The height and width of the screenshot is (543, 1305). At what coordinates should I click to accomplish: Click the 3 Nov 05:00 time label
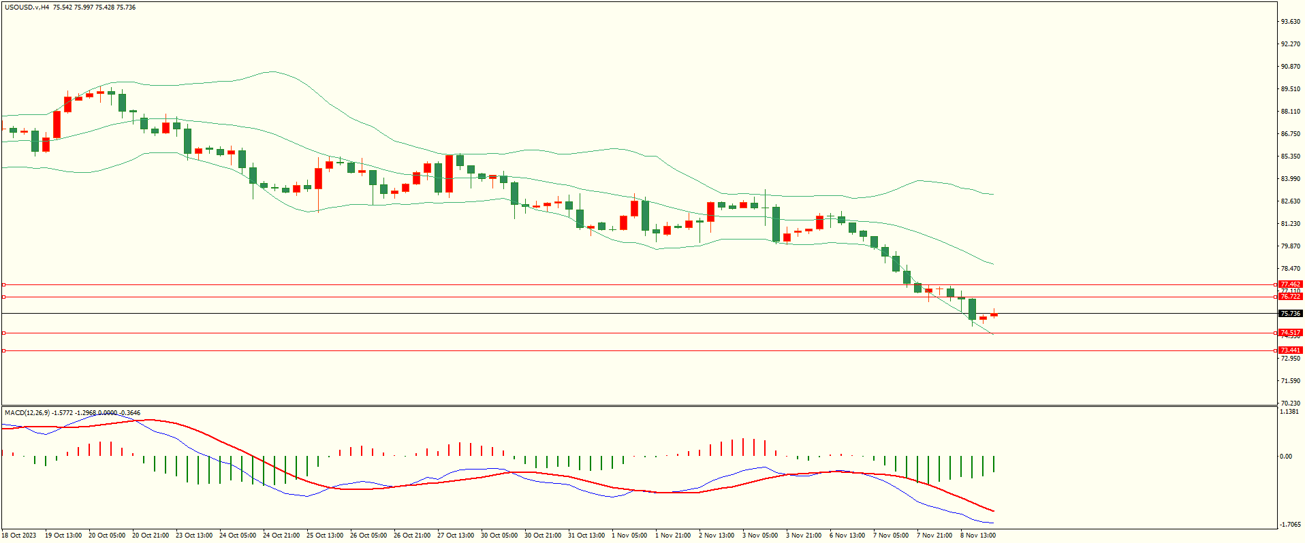pos(759,536)
